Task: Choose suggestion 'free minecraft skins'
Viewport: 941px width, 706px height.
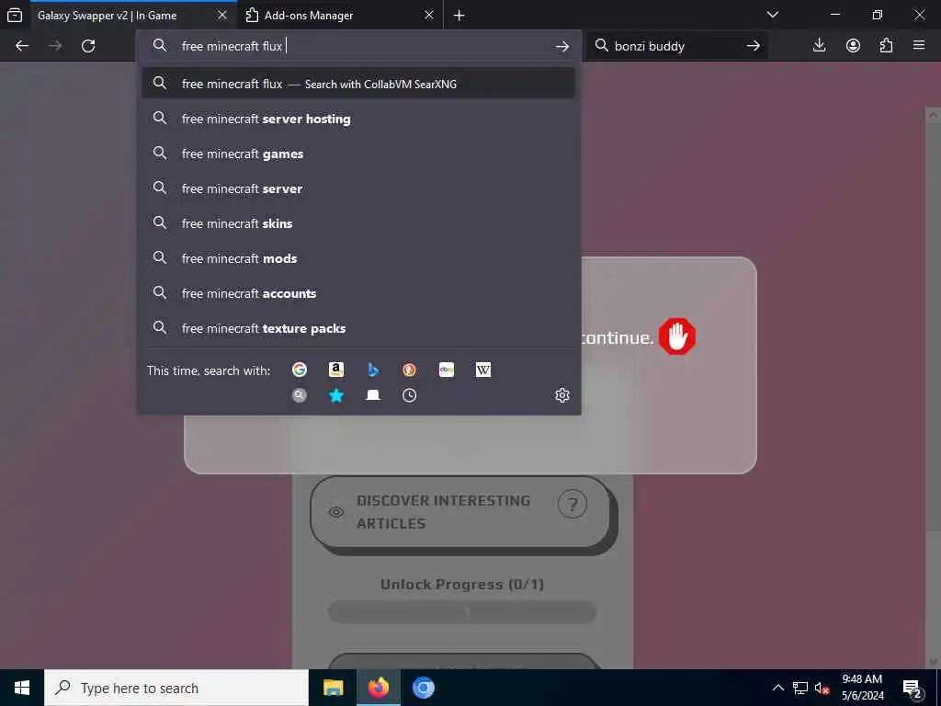Action: [358, 223]
